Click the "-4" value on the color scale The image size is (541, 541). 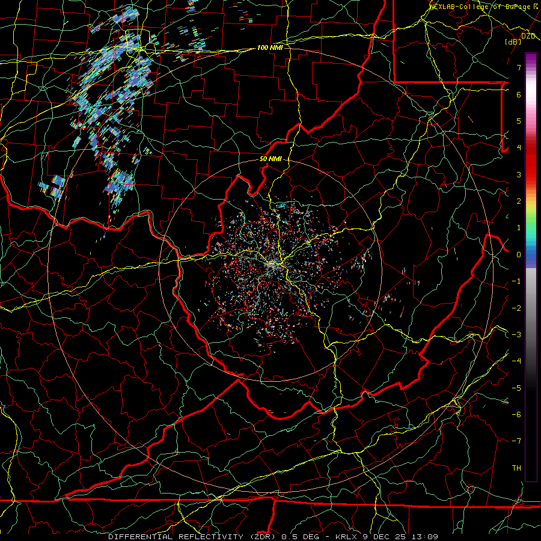516,361
